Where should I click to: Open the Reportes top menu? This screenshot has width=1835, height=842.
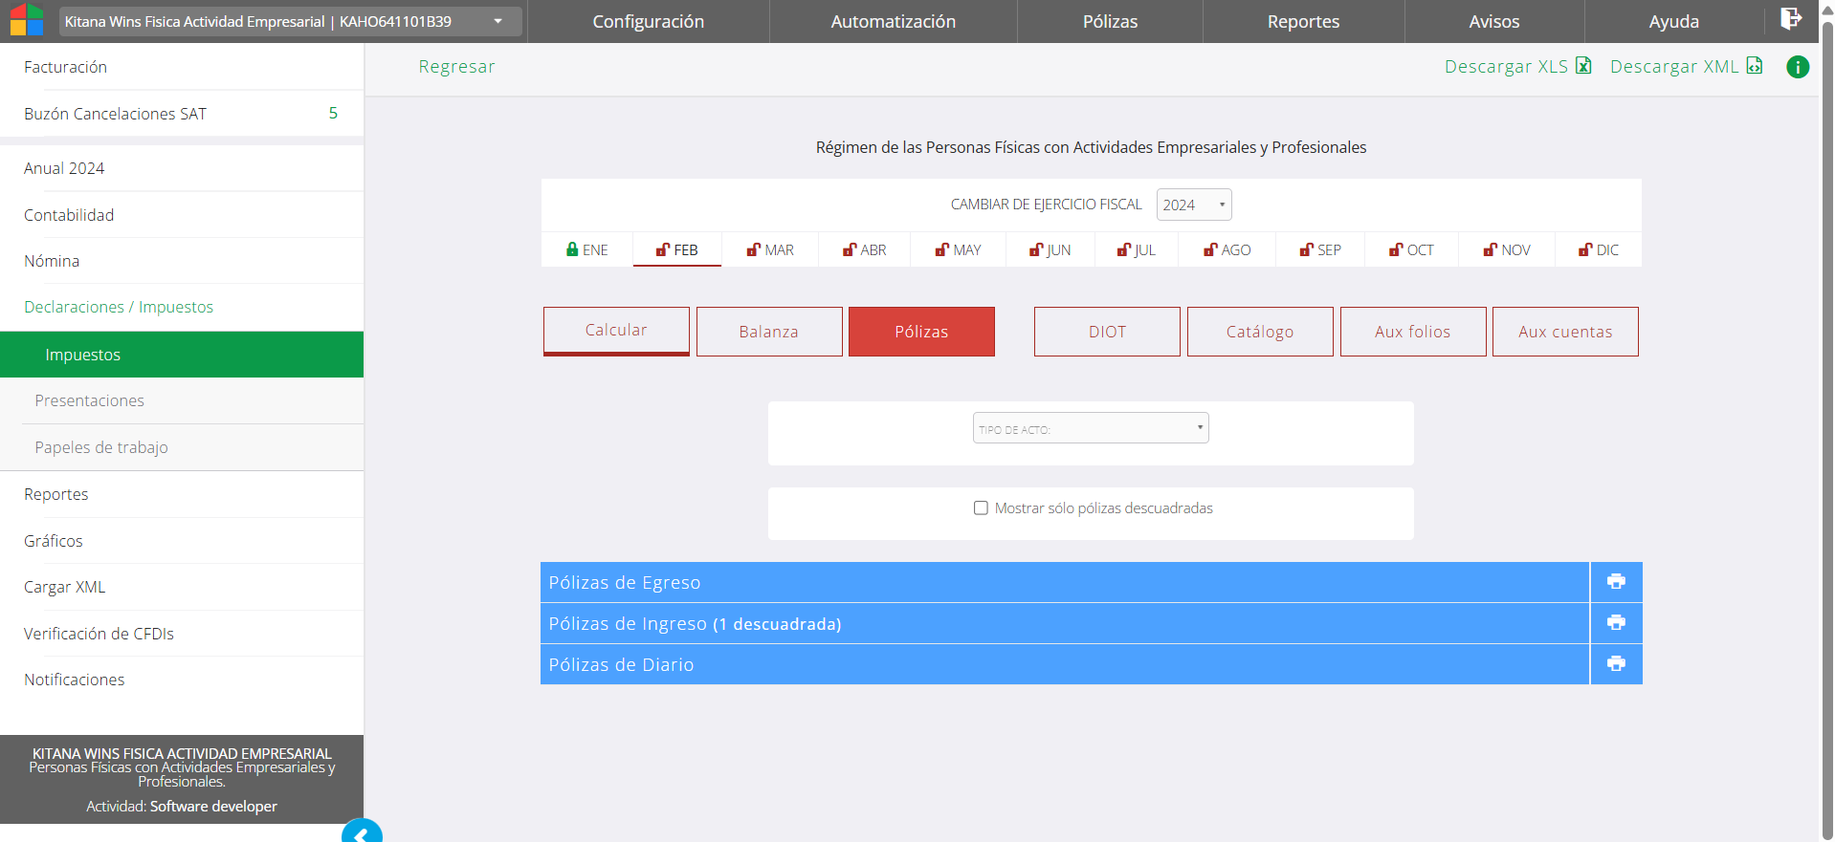tap(1303, 21)
